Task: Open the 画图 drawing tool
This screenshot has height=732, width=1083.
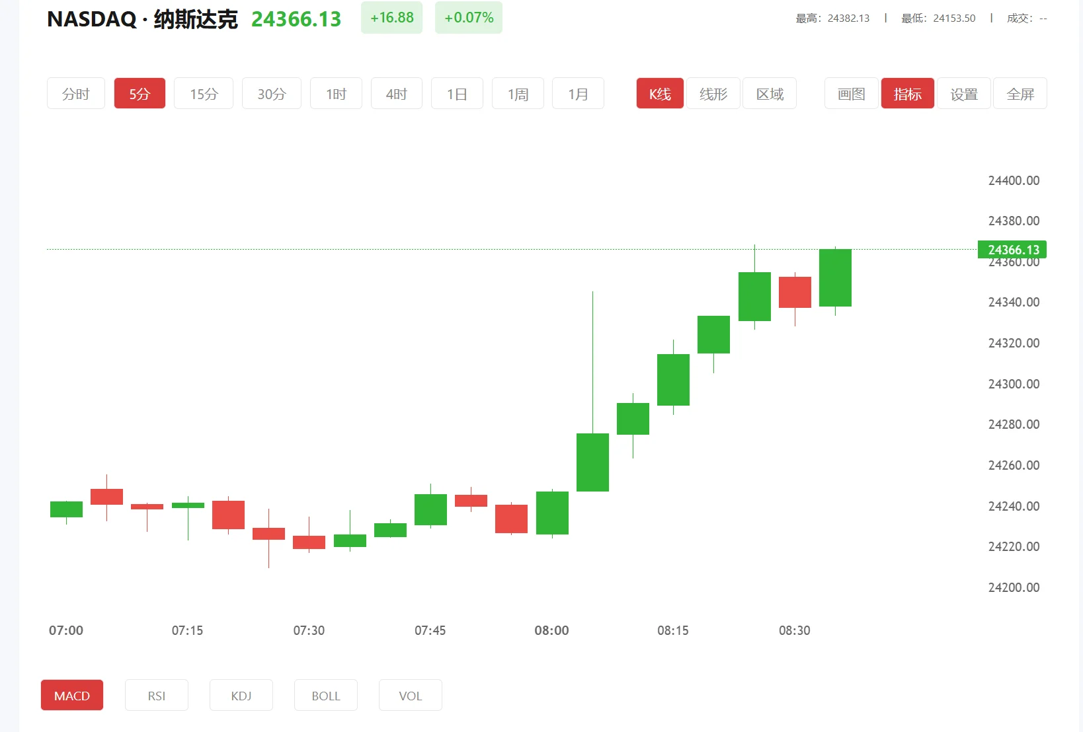Action: pyautogui.click(x=851, y=93)
